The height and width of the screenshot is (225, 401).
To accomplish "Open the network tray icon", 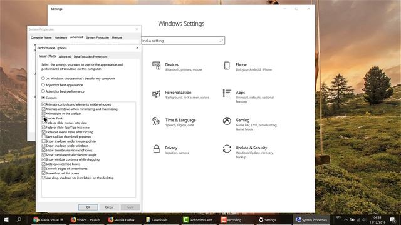I will [358, 220].
